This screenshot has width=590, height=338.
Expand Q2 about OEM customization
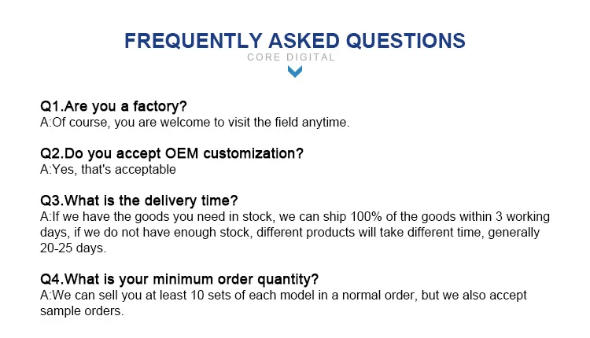[171, 153]
